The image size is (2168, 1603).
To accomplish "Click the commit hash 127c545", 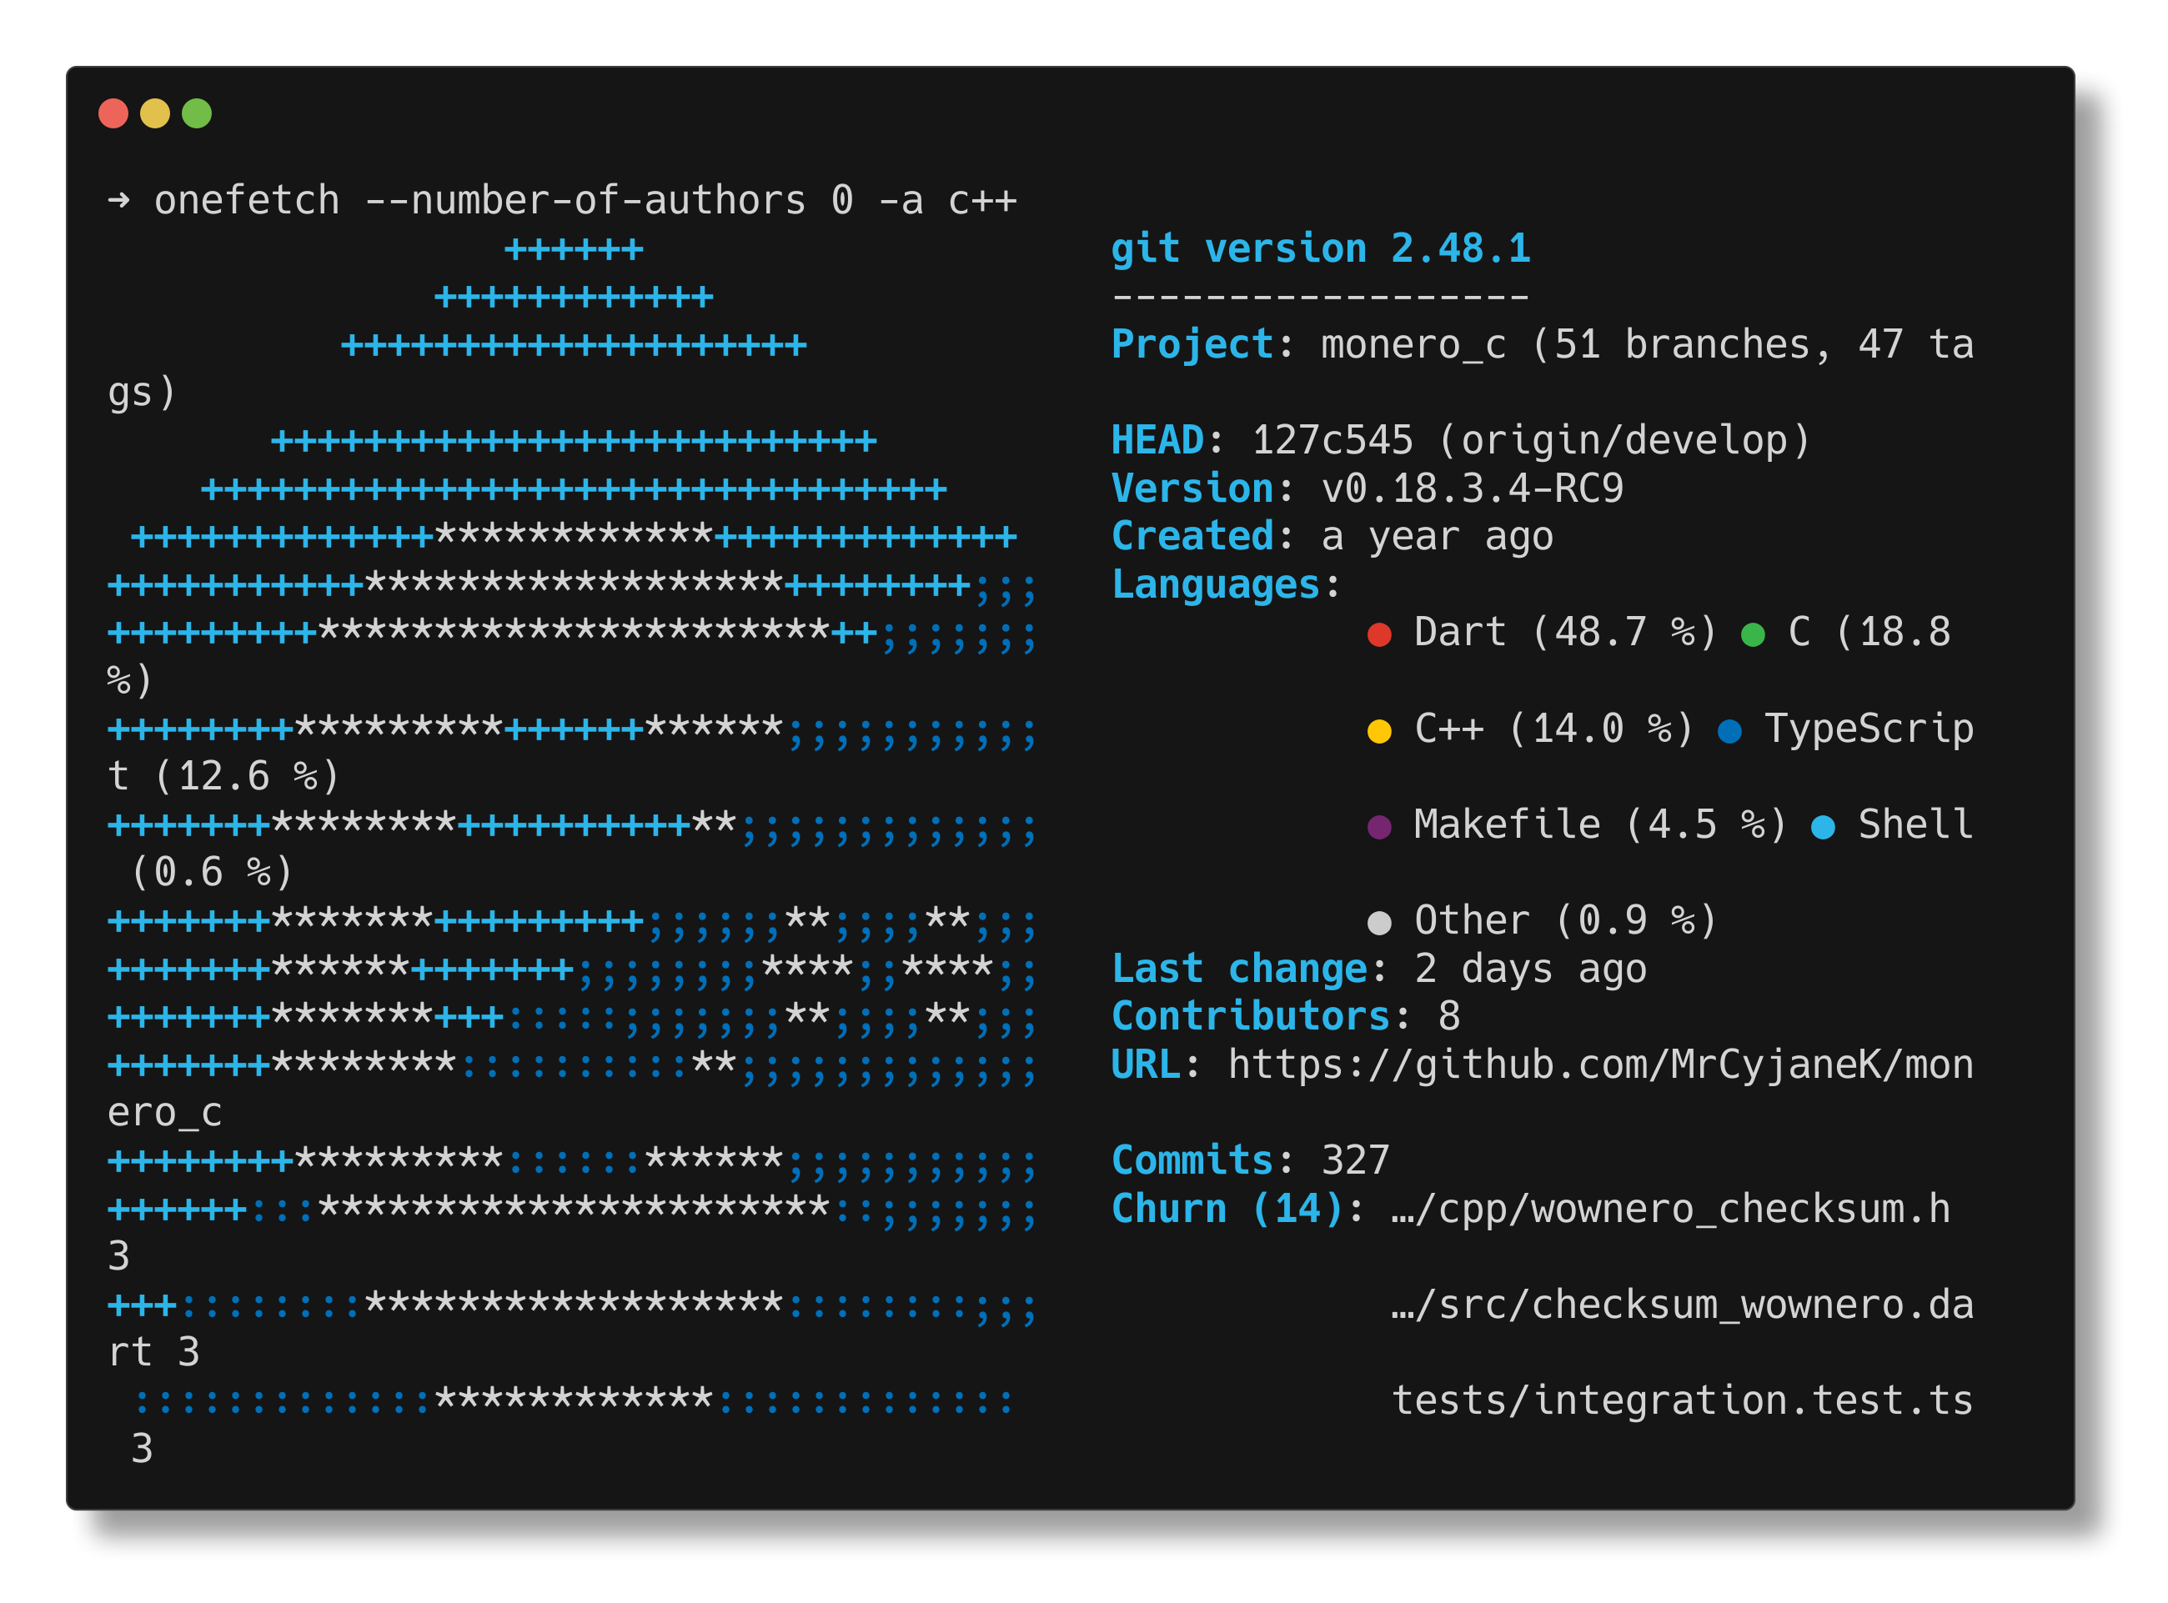I will point(1332,440).
